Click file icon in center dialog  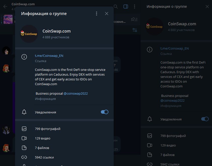[x=24, y=148]
